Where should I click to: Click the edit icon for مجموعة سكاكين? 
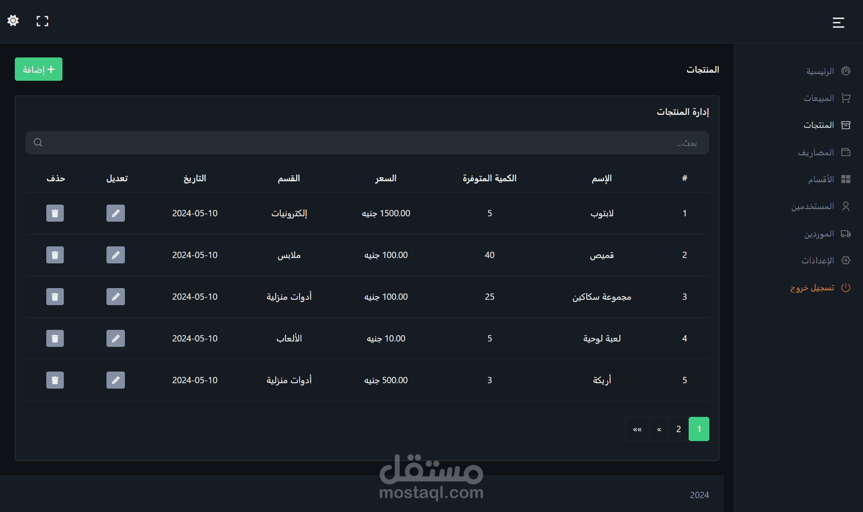tap(115, 297)
